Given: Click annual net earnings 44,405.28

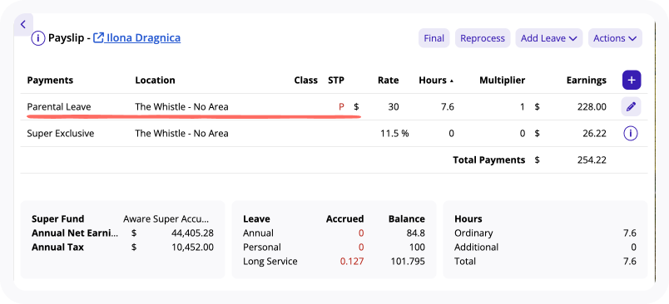Looking at the screenshot, I should [x=192, y=233].
